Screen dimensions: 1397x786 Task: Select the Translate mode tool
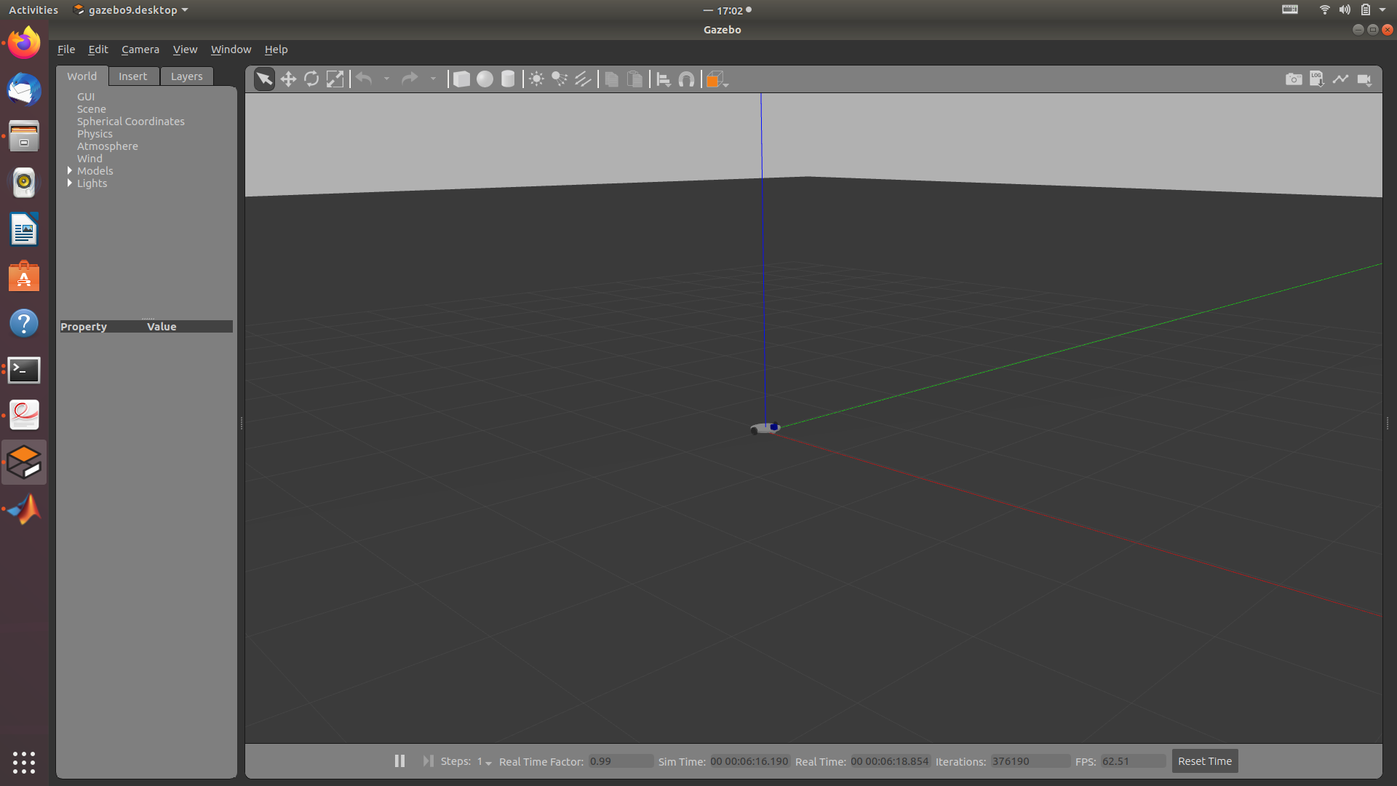coord(288,79)
